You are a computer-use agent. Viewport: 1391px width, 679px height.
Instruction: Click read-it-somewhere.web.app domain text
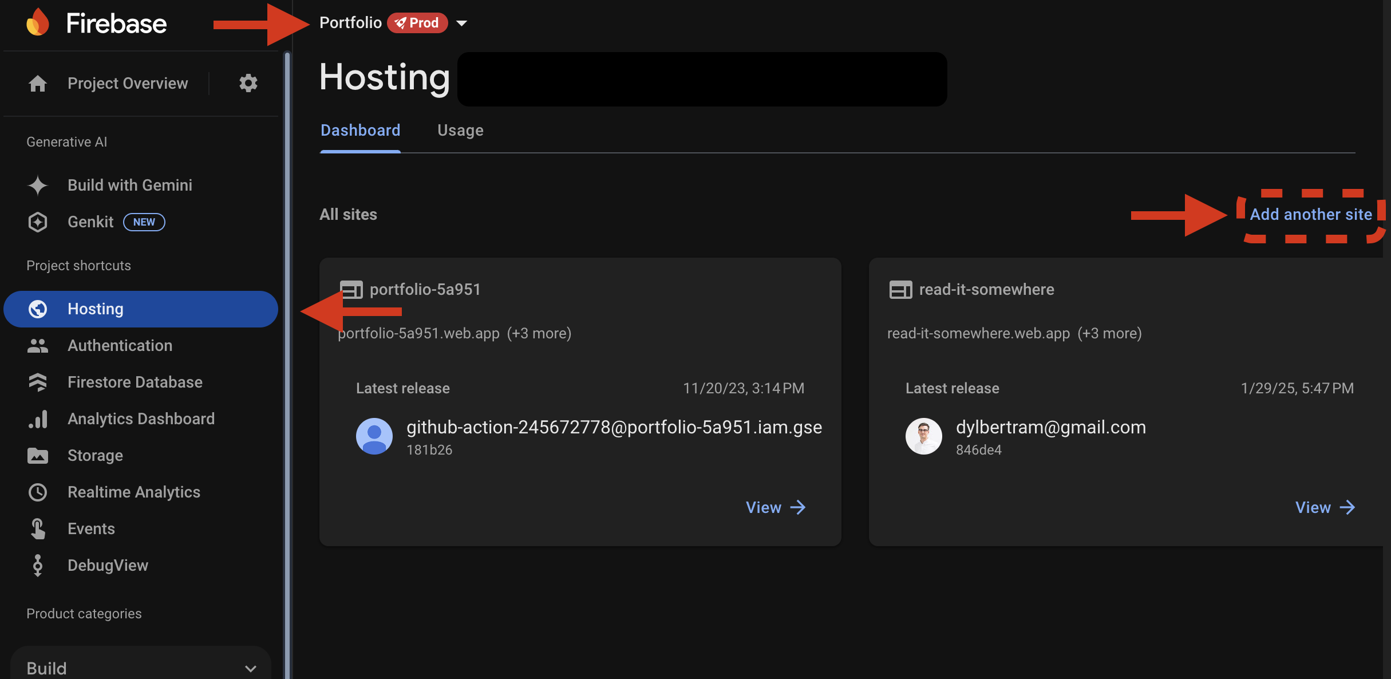click(x=978, y=333)
